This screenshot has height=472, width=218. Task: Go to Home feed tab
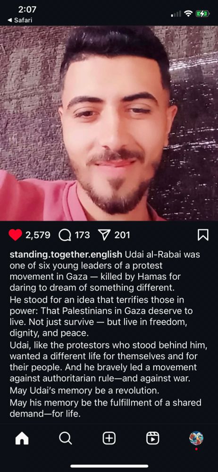(22, 438)
